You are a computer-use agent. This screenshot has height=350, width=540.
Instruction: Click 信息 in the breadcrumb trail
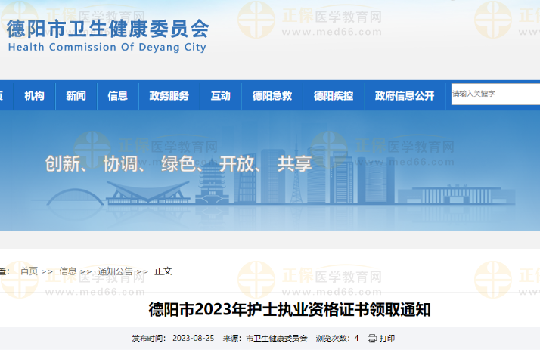click(x=68, y=271)
